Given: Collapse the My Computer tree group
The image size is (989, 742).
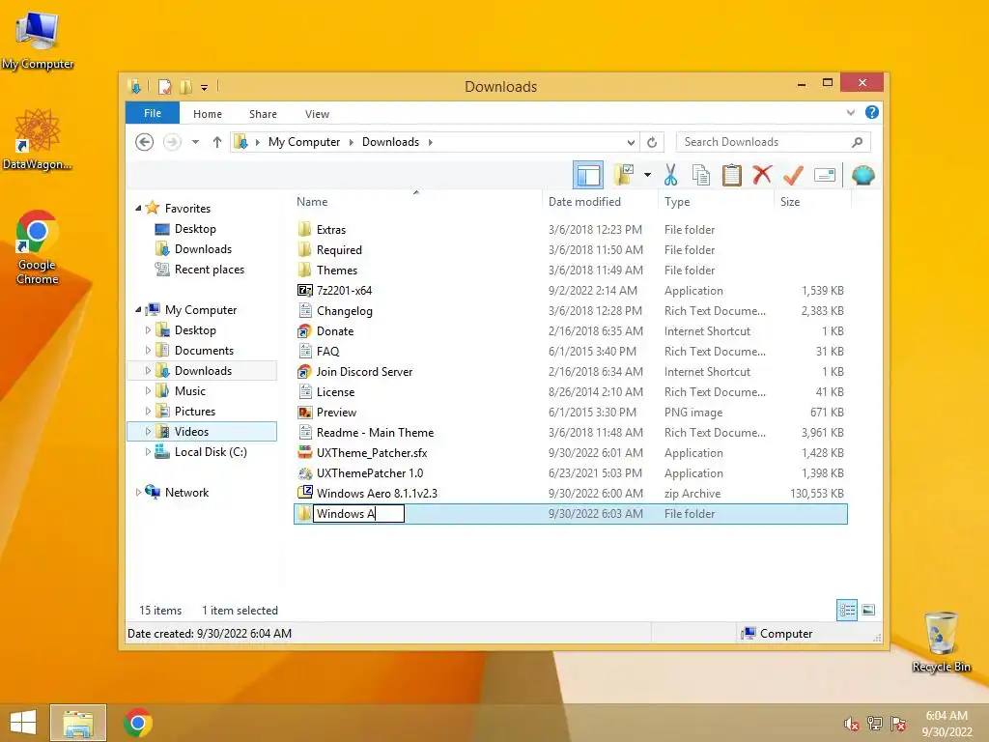Looking at the screenshot, I should pos(138,310).
